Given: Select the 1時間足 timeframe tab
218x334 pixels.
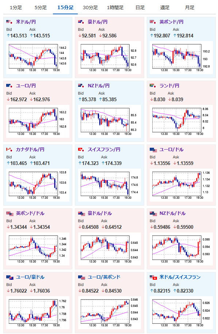Looking at the screenshot, I should [x=115, y=8].
